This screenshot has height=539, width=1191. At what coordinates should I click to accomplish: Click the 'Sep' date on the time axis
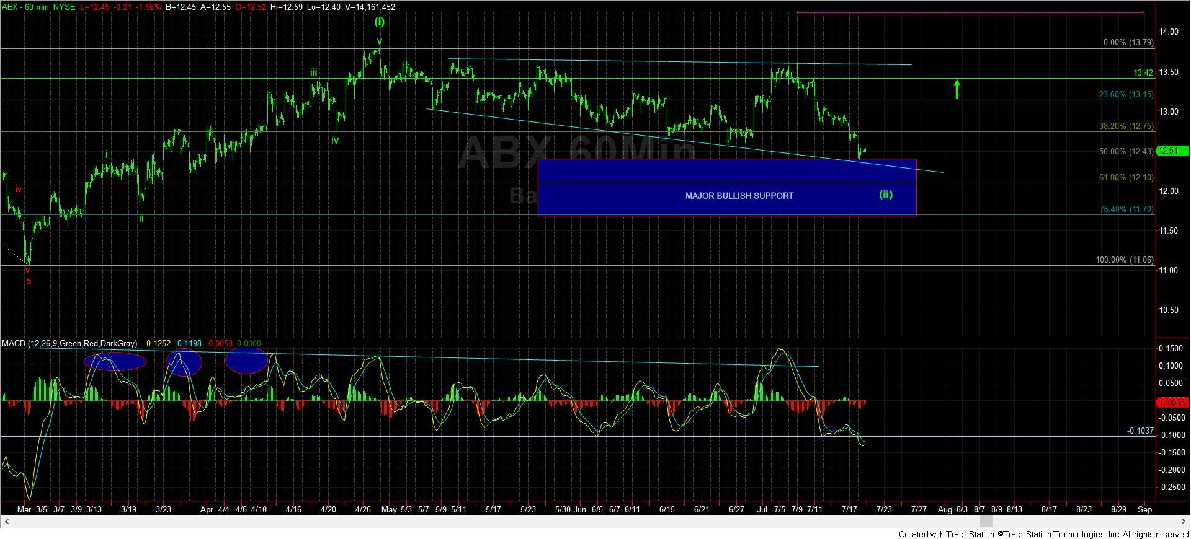(x=1145, y=510)
